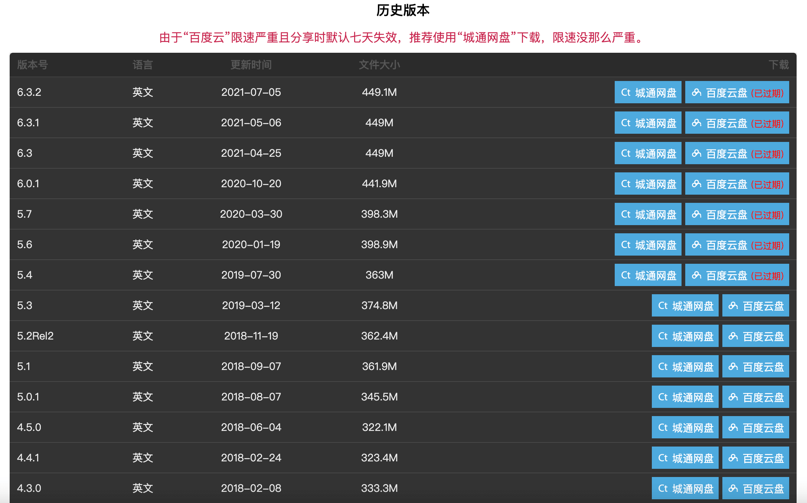Click the 历史版本 heading

403,10
